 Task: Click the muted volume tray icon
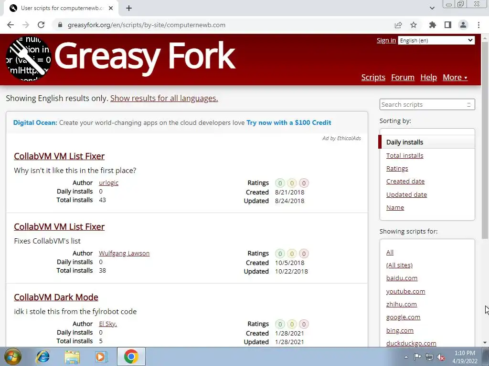click(x=441, y=357)
